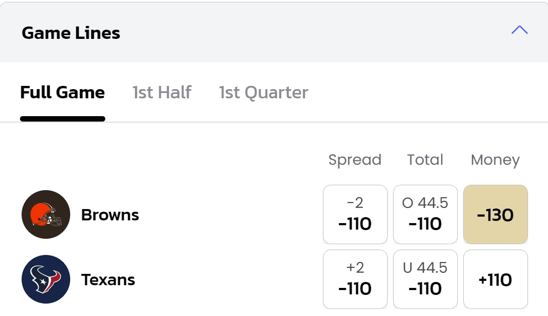Choose Texans +110 moneyline

point(496,279)
